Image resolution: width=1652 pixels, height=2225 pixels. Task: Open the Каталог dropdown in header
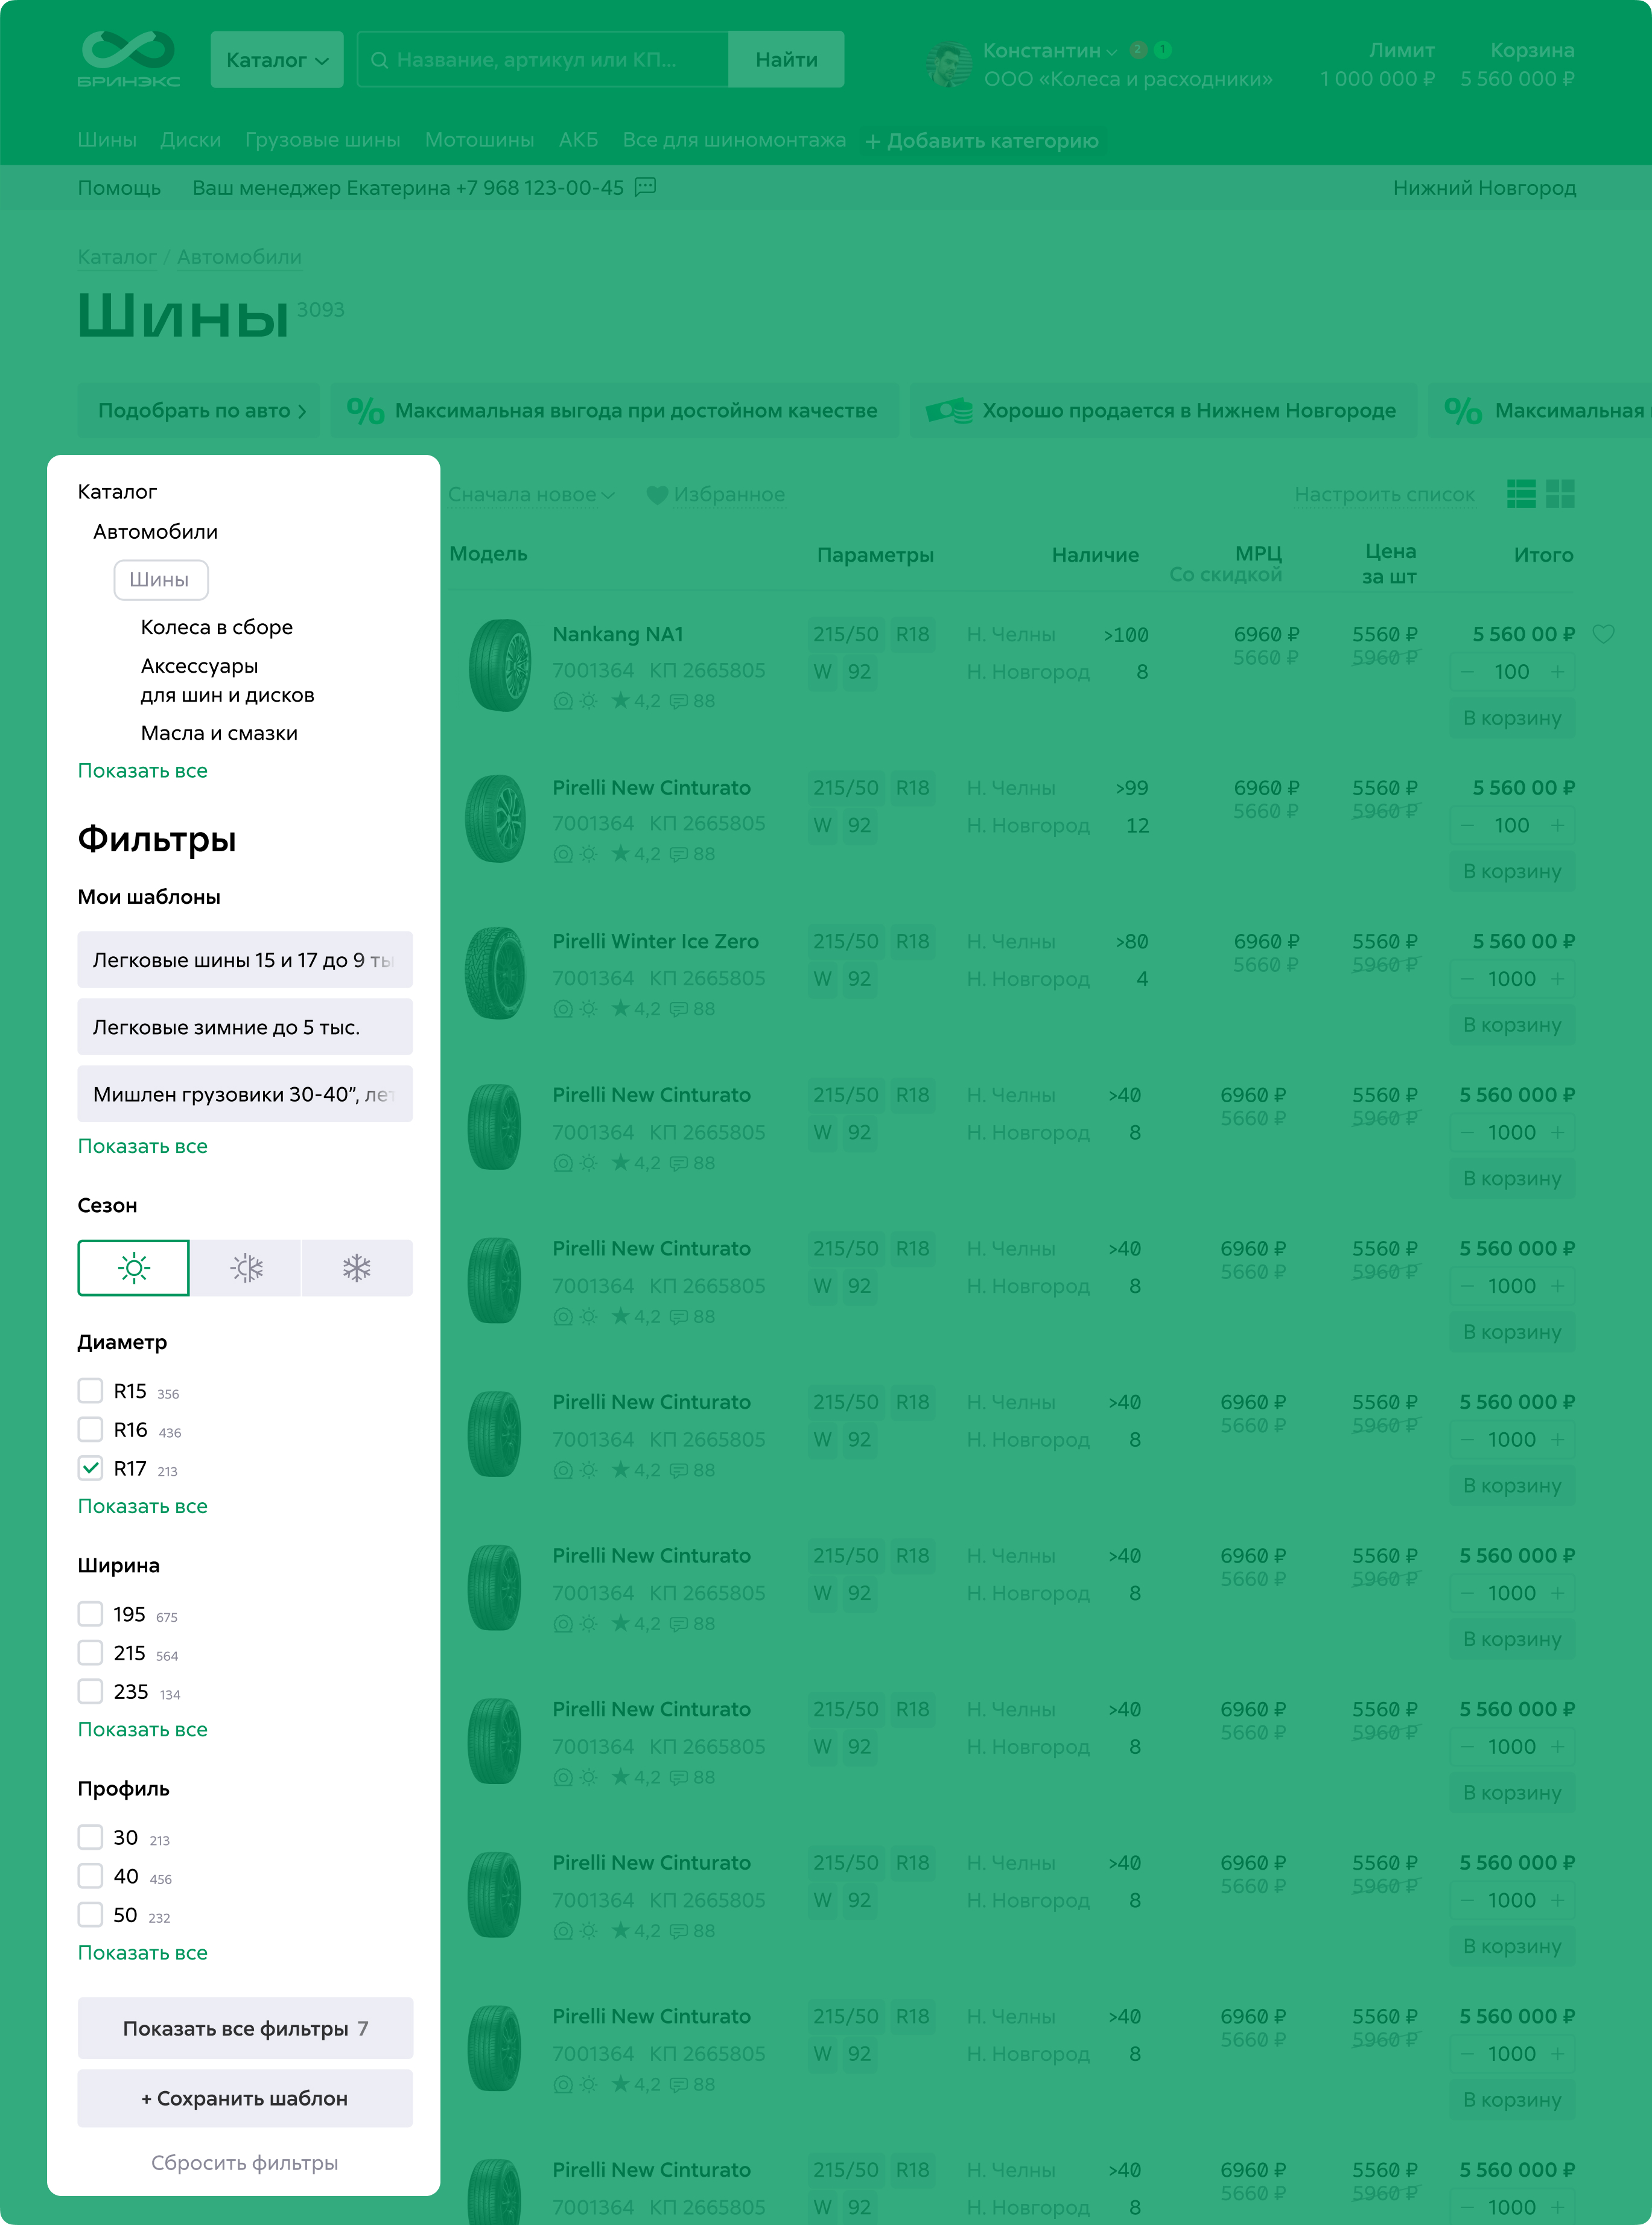pyautogui.click(x=277, y=60)
